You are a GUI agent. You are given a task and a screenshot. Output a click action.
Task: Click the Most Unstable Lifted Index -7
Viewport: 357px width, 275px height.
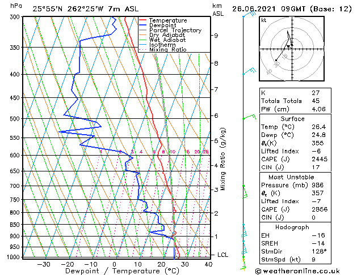tap(317, 201)
